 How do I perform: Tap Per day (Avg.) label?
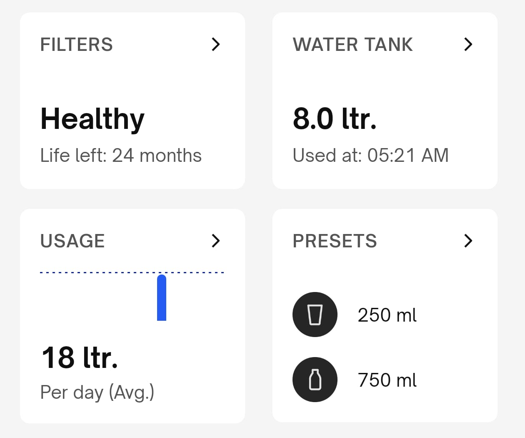point(97,393)
